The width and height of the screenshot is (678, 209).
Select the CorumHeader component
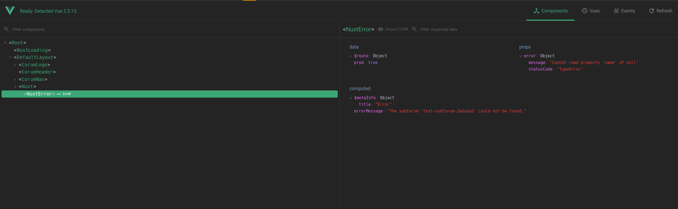(37, 72)
